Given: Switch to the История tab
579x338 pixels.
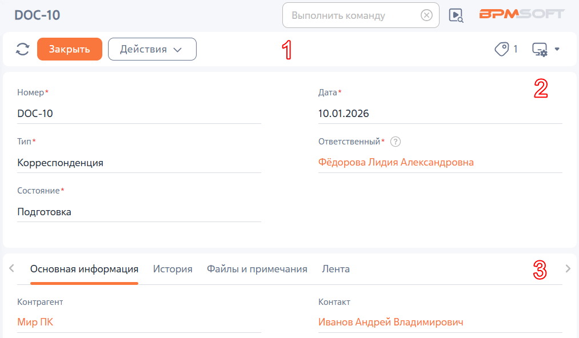Looking at the screenshot, I should (x=173, y=269).
